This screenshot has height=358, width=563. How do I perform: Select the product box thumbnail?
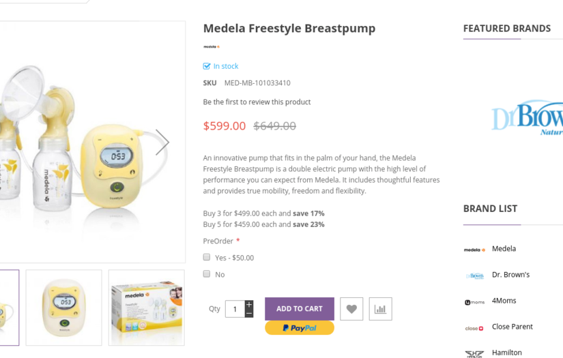pyautogui.click(x=146, y=307)
